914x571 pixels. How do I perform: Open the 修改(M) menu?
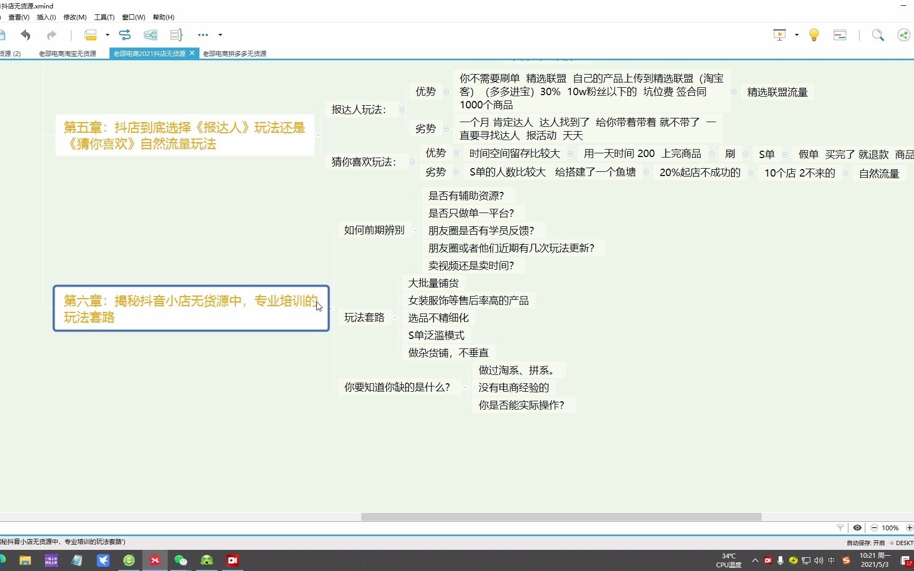pyautogui.click(x=75, y=17)
